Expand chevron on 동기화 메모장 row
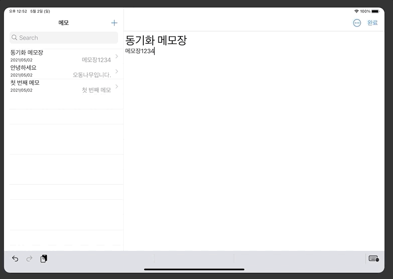 pos(117,56)
